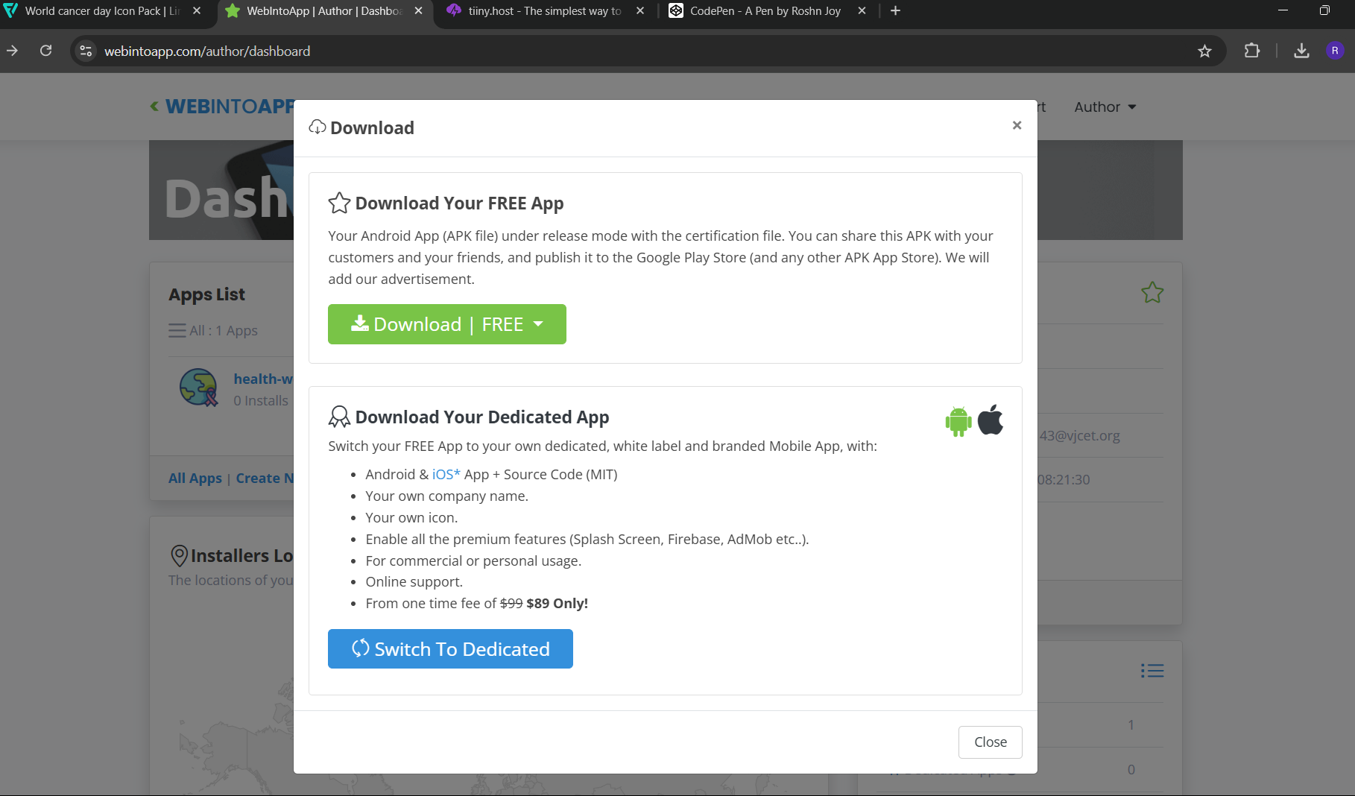The image size is (1355, 796).
Task: Bookmark this page with the star icon
Action: [1204, 51]
